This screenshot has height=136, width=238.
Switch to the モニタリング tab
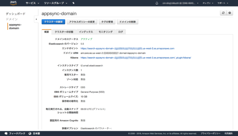106,32
